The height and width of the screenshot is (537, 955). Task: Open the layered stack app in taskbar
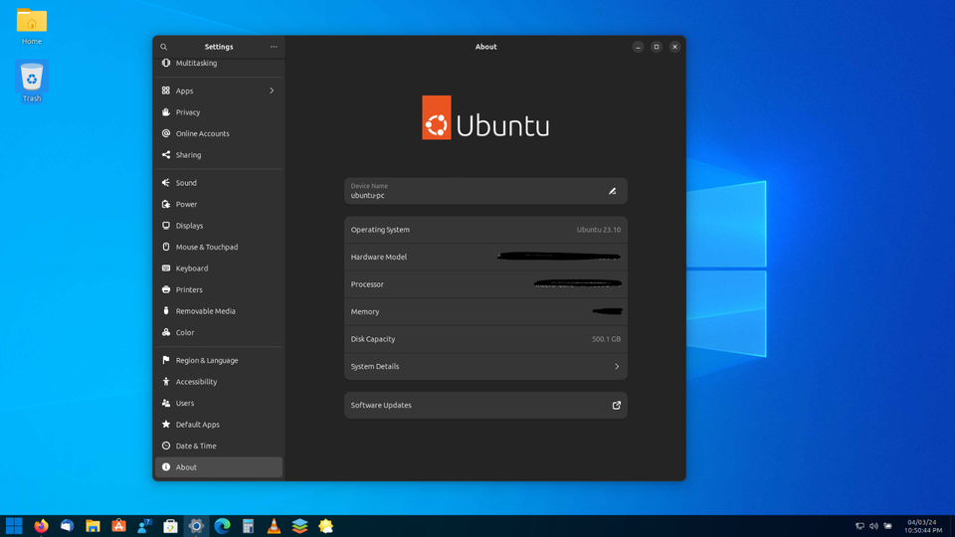(299, 525)
